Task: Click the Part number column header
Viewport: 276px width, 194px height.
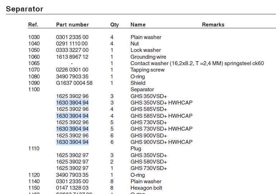Action: tap(72, 25)
